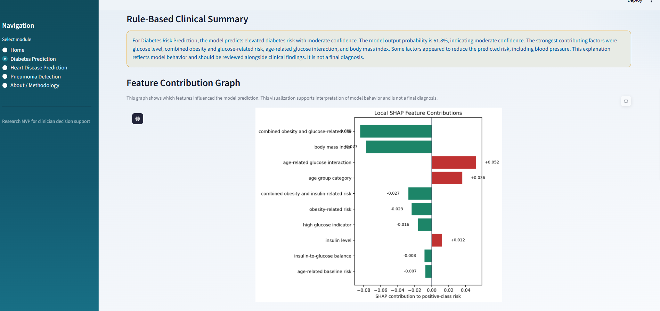Switch to Heart Disease Prediction module
660x311 pixels.
point(5,68)
